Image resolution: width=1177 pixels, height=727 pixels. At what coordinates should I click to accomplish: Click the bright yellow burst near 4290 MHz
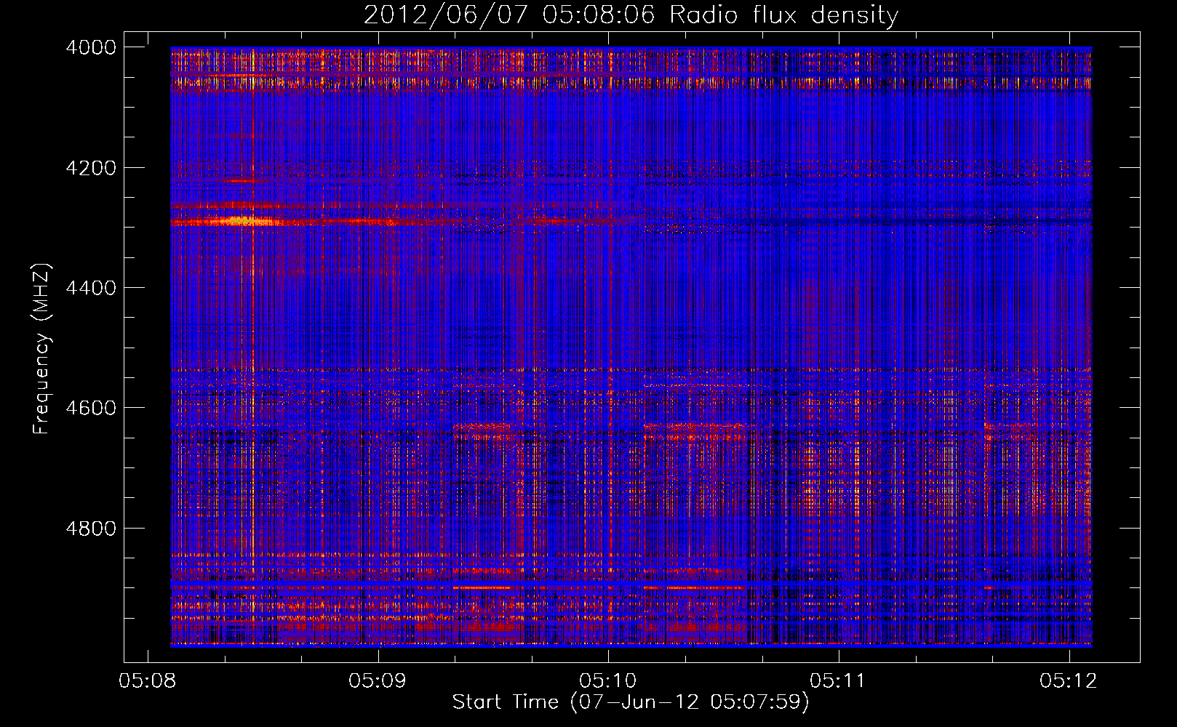243,220
